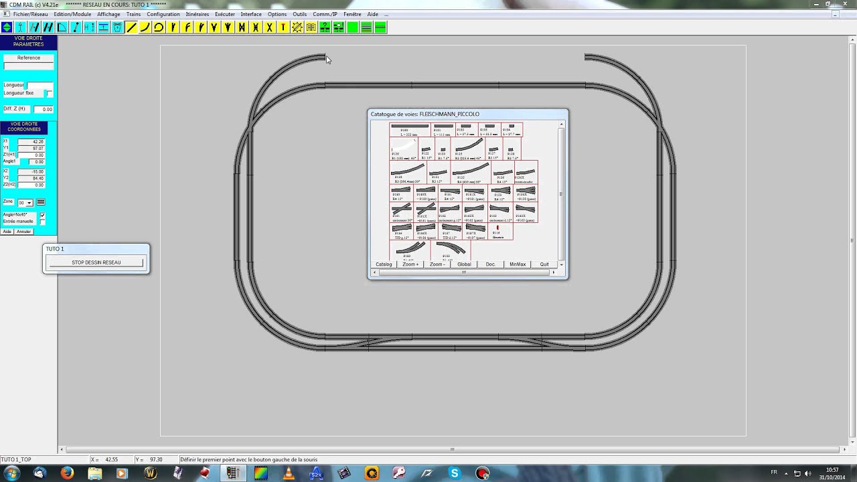This screenshot has width=857, height=482.
Task: Open VLC media player from the taskbar
Action: coord(289,473)
